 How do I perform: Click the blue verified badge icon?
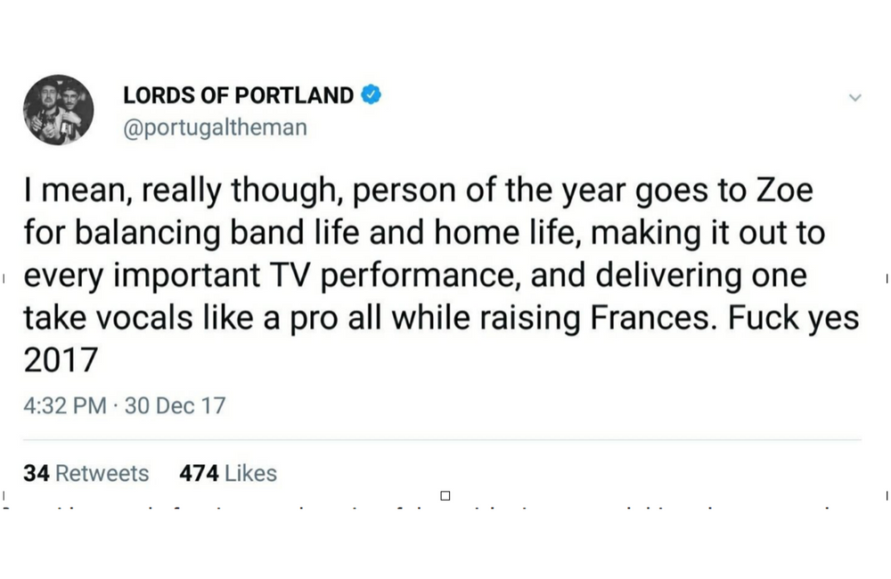tap(371, 95)
